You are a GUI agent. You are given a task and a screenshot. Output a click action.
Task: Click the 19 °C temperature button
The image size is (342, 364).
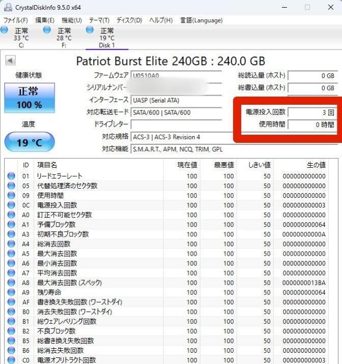click(30, 142)
